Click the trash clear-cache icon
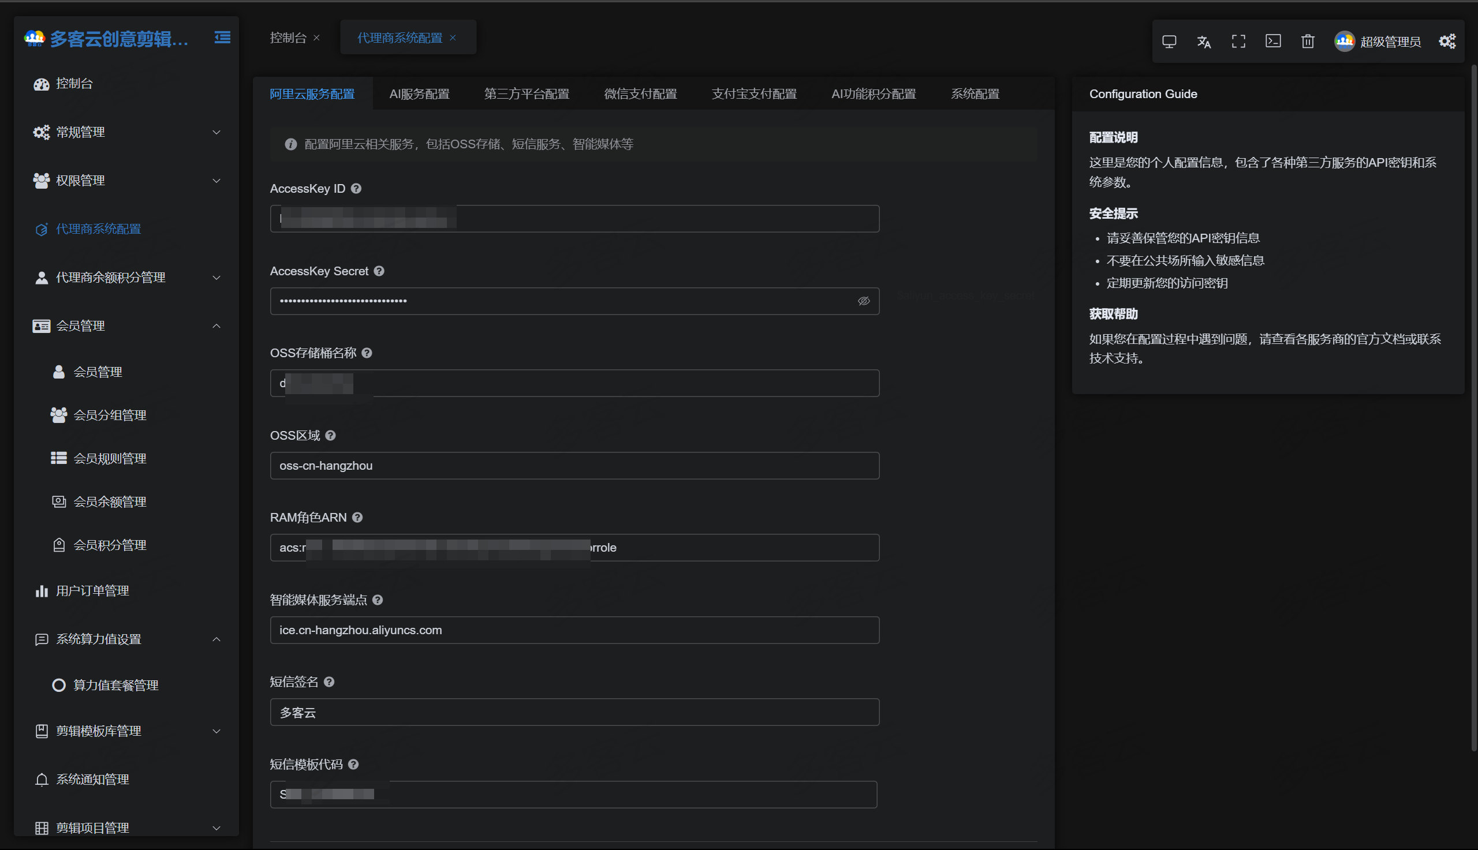This screenshot has width=1478, height=850. tap(1308, 42)
